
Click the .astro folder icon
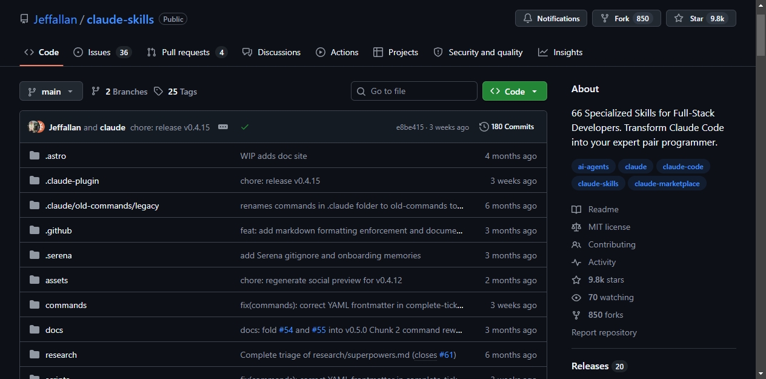tap(35, 156)
